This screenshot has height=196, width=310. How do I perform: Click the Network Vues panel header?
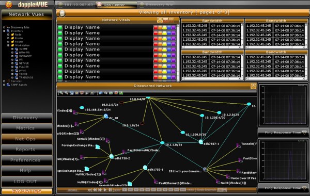point(26,14)
